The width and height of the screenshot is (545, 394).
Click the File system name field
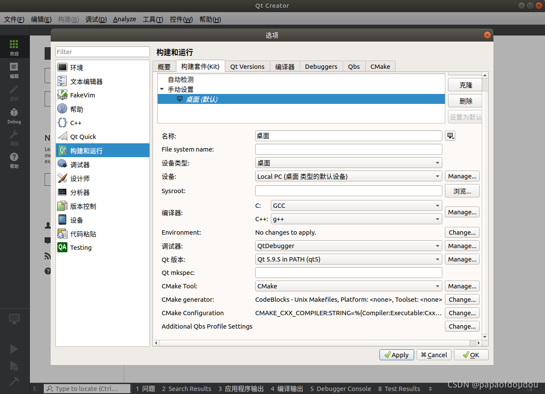[x=349, y=149]
